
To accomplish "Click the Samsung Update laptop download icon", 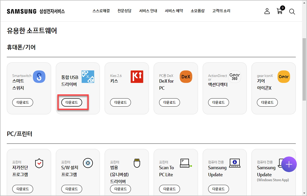I will (234, 163).
